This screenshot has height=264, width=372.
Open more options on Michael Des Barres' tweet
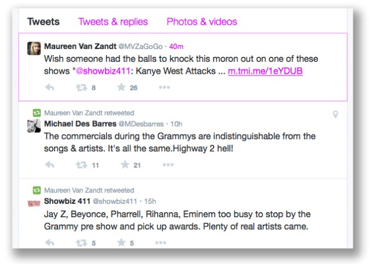[x=168, y=165]
